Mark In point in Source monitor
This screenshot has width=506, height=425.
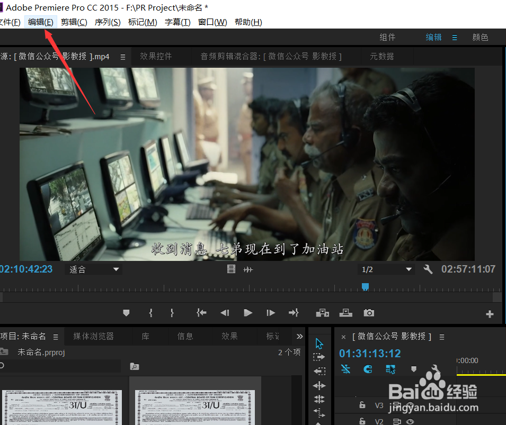click(150, 313)
